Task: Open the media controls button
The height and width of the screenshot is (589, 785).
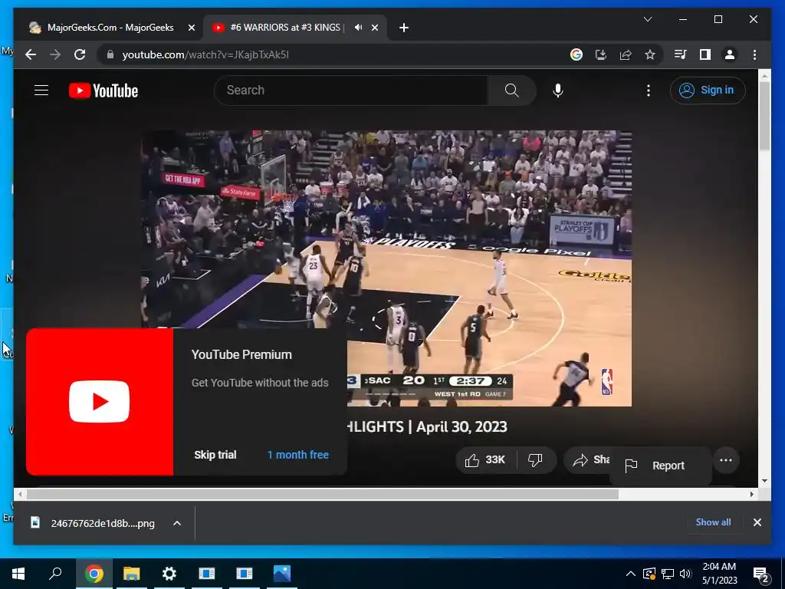Action: click(681, 54)
